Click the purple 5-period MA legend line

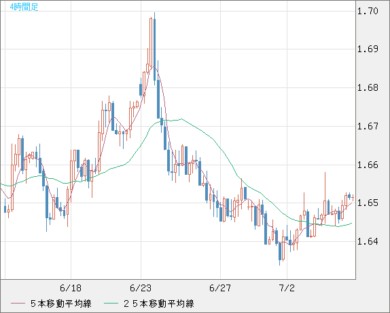(18, 304)
